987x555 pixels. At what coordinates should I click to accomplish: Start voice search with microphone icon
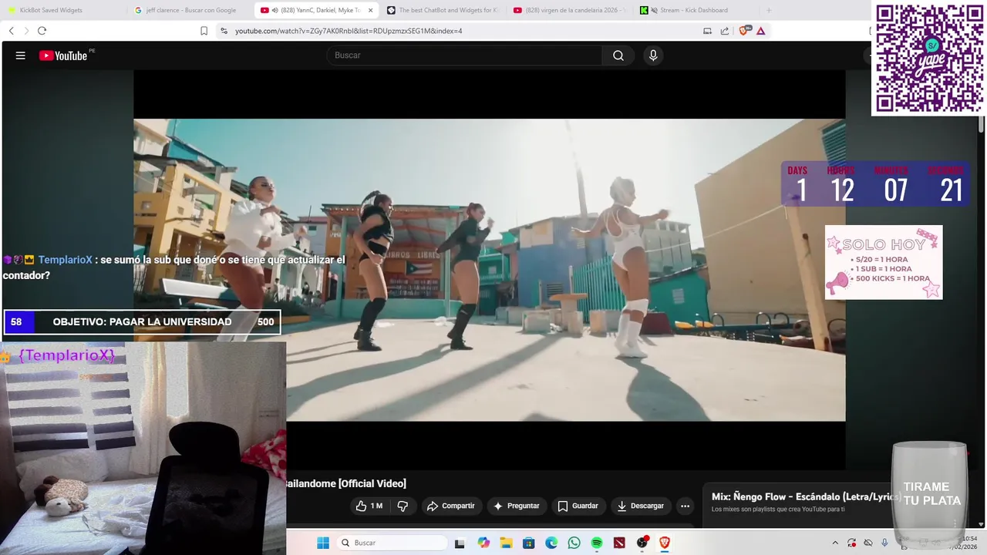(653, 55)
